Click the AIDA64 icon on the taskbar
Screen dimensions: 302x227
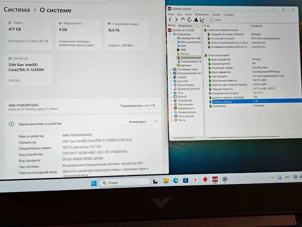[215, 179]
